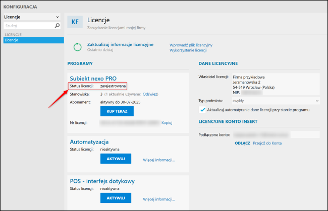328x211 pixels.
Task: Open Wprowadź plik licencyjny link
Action: pyautogui.click(x=191, y=45)
